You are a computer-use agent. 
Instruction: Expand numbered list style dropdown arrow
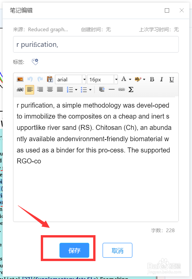(76, 90)
